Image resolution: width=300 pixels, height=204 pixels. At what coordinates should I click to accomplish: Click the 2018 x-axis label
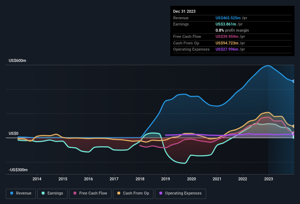pos(140,179)
